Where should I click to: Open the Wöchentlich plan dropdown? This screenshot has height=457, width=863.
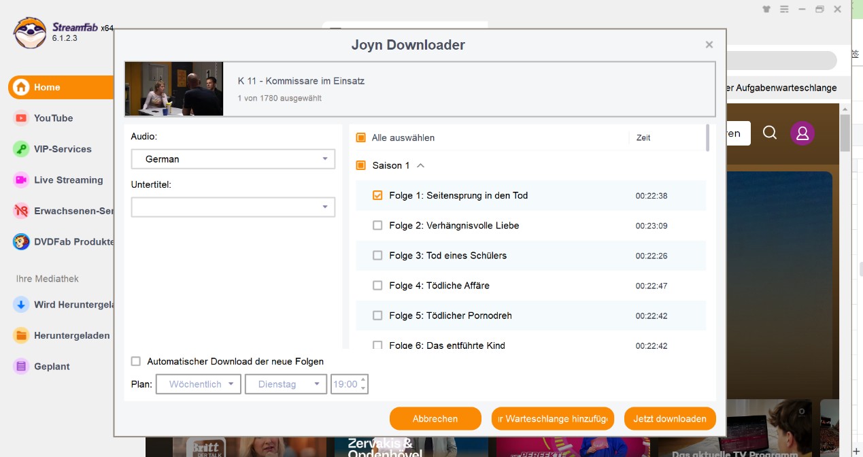199,384
